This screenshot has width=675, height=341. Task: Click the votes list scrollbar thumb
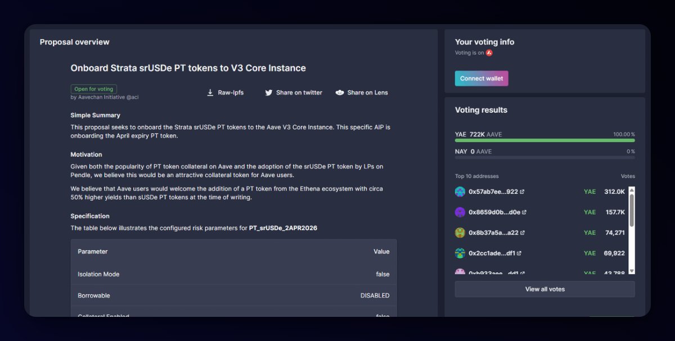point(632,210)
